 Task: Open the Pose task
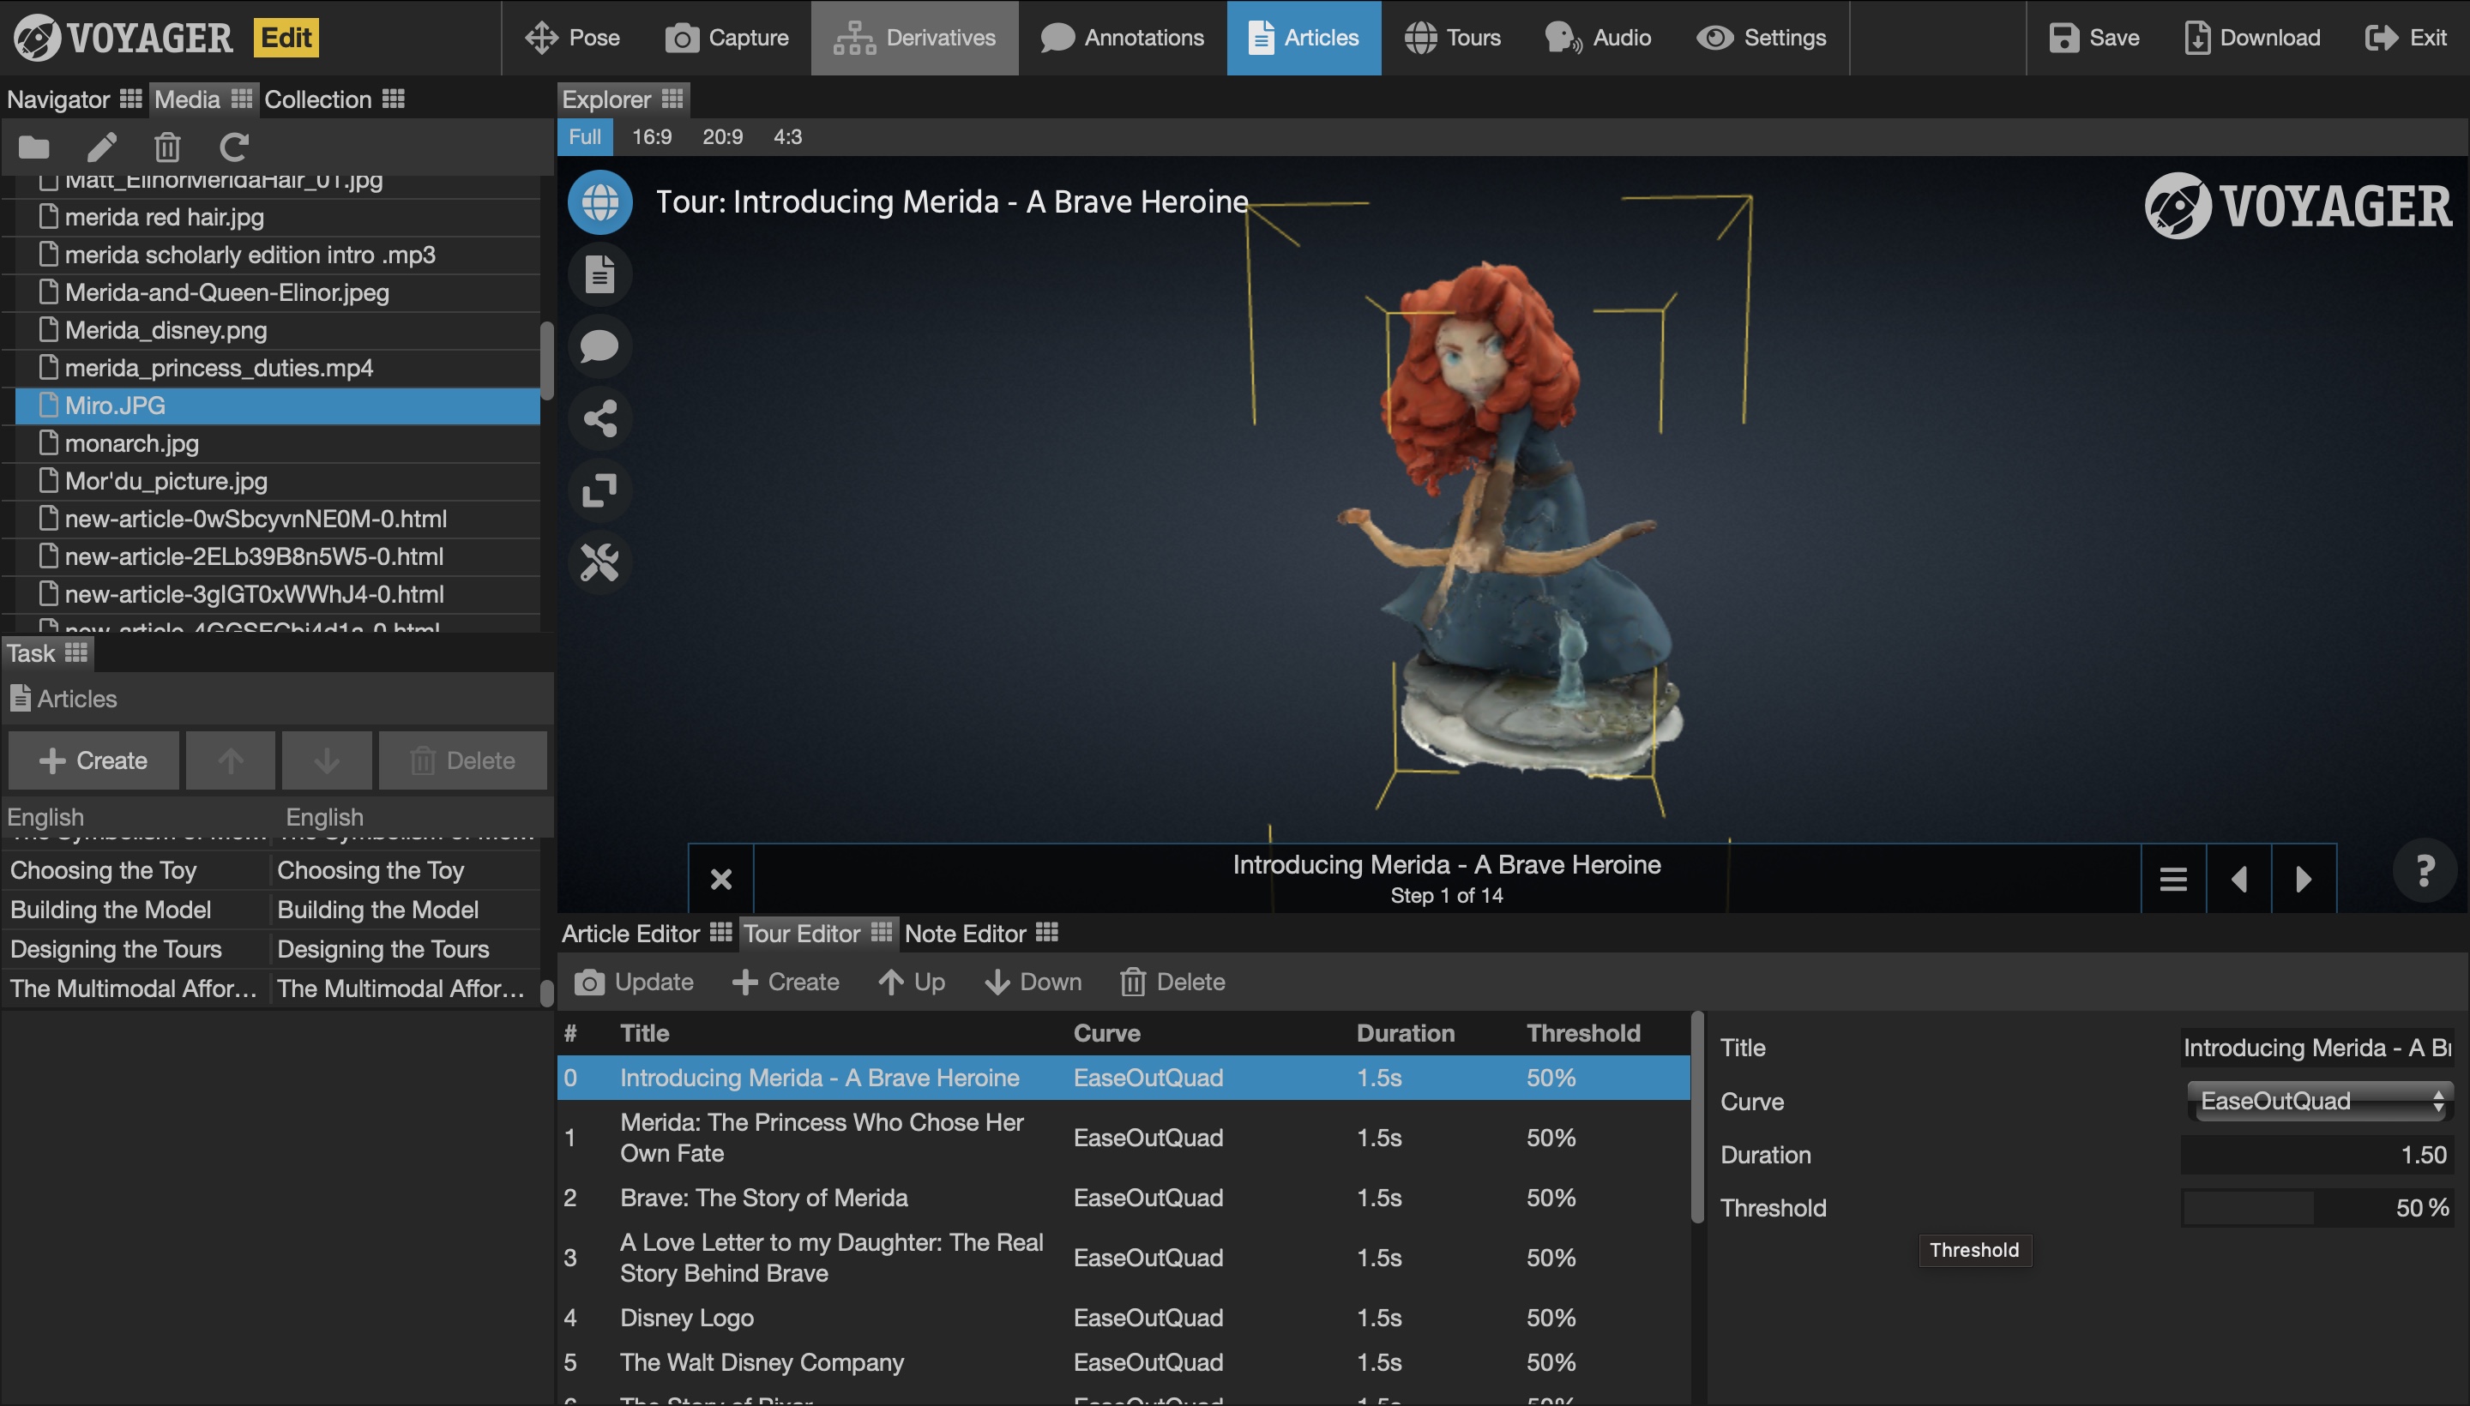[x=572, y=38]
